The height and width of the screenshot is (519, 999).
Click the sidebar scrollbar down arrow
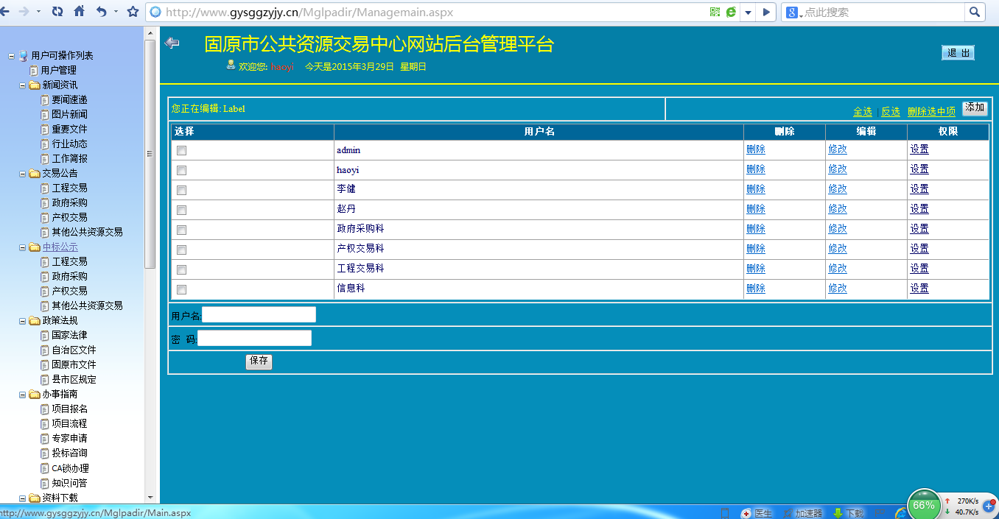click(150, 498)
